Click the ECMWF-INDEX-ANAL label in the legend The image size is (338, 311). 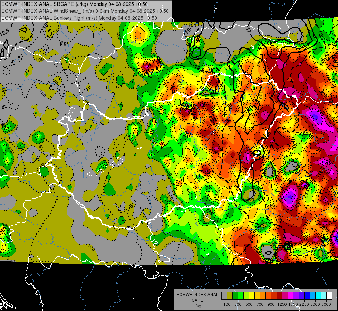197,295
